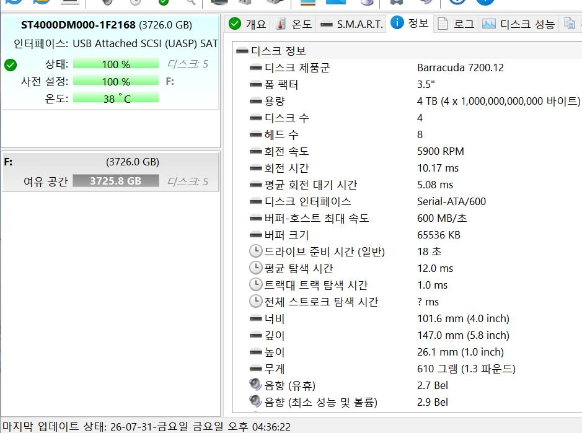Image resolution: width=582 pixels, height=433 pixels.
Task: Click the disk icon beside 폼 팩터
Action: pyautogui.click(x=256, y=85)
